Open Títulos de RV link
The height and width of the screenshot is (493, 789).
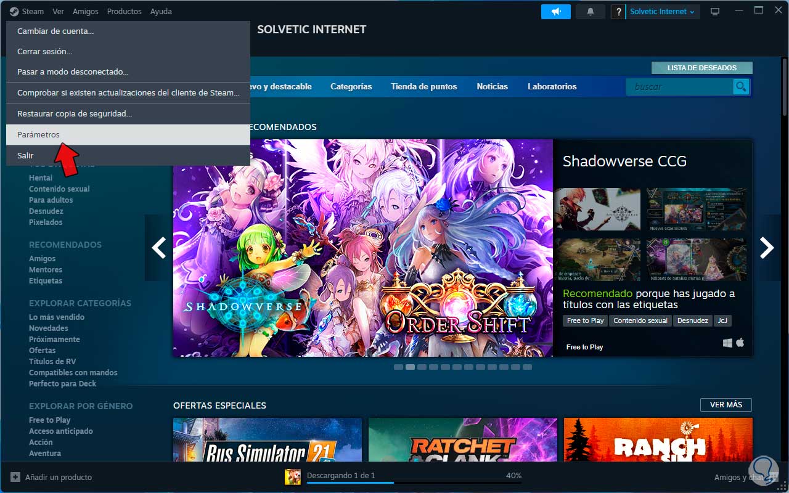point(52,362)
